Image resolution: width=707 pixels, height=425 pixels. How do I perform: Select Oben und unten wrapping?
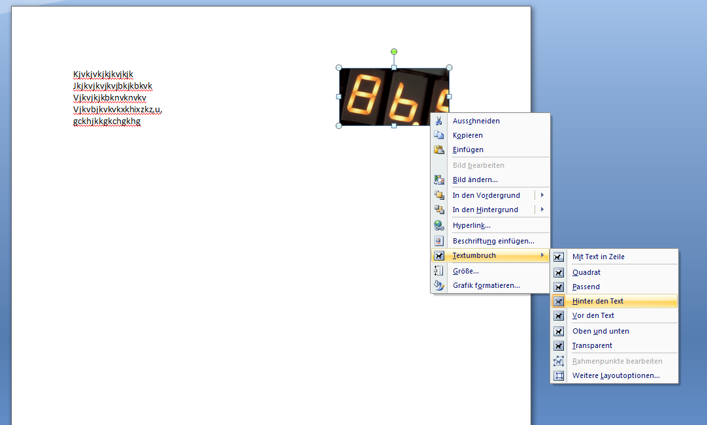point(600,331)
